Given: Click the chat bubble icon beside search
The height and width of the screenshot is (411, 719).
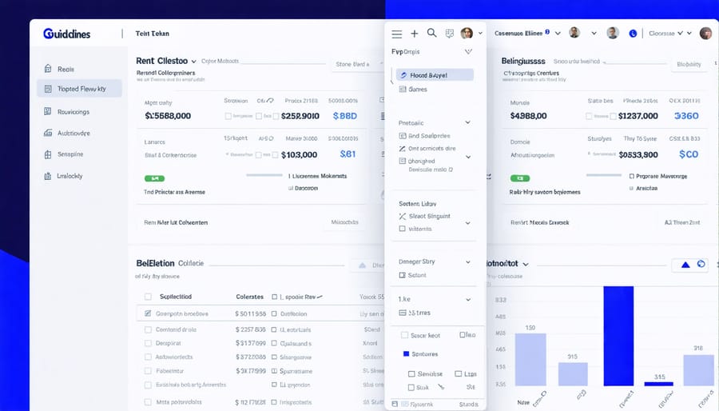Looking at the screenshot, I should (x=449, y=33).
